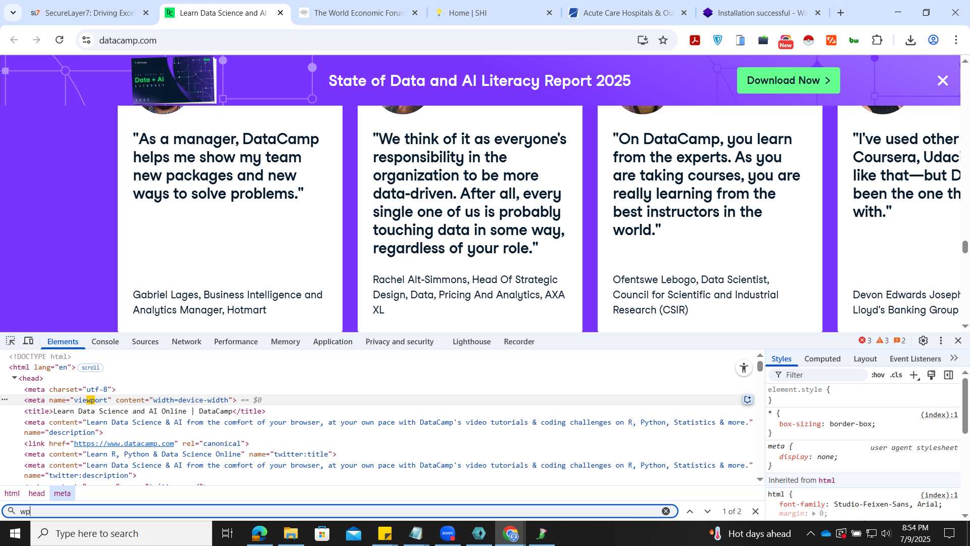
Task: Collapse the head element in DOM tree
Action: tap(15, 378)
